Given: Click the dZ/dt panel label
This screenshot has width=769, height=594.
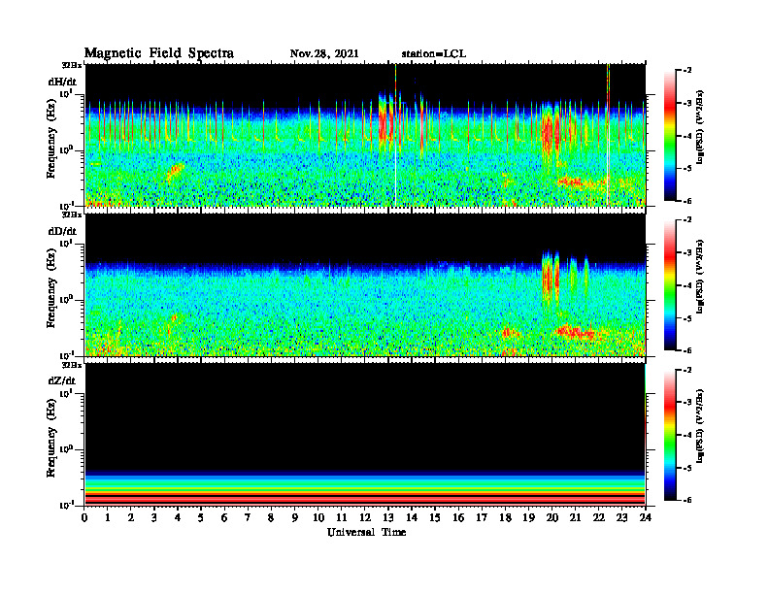Looking at the screenshot, I should click(x=62, y=380).
